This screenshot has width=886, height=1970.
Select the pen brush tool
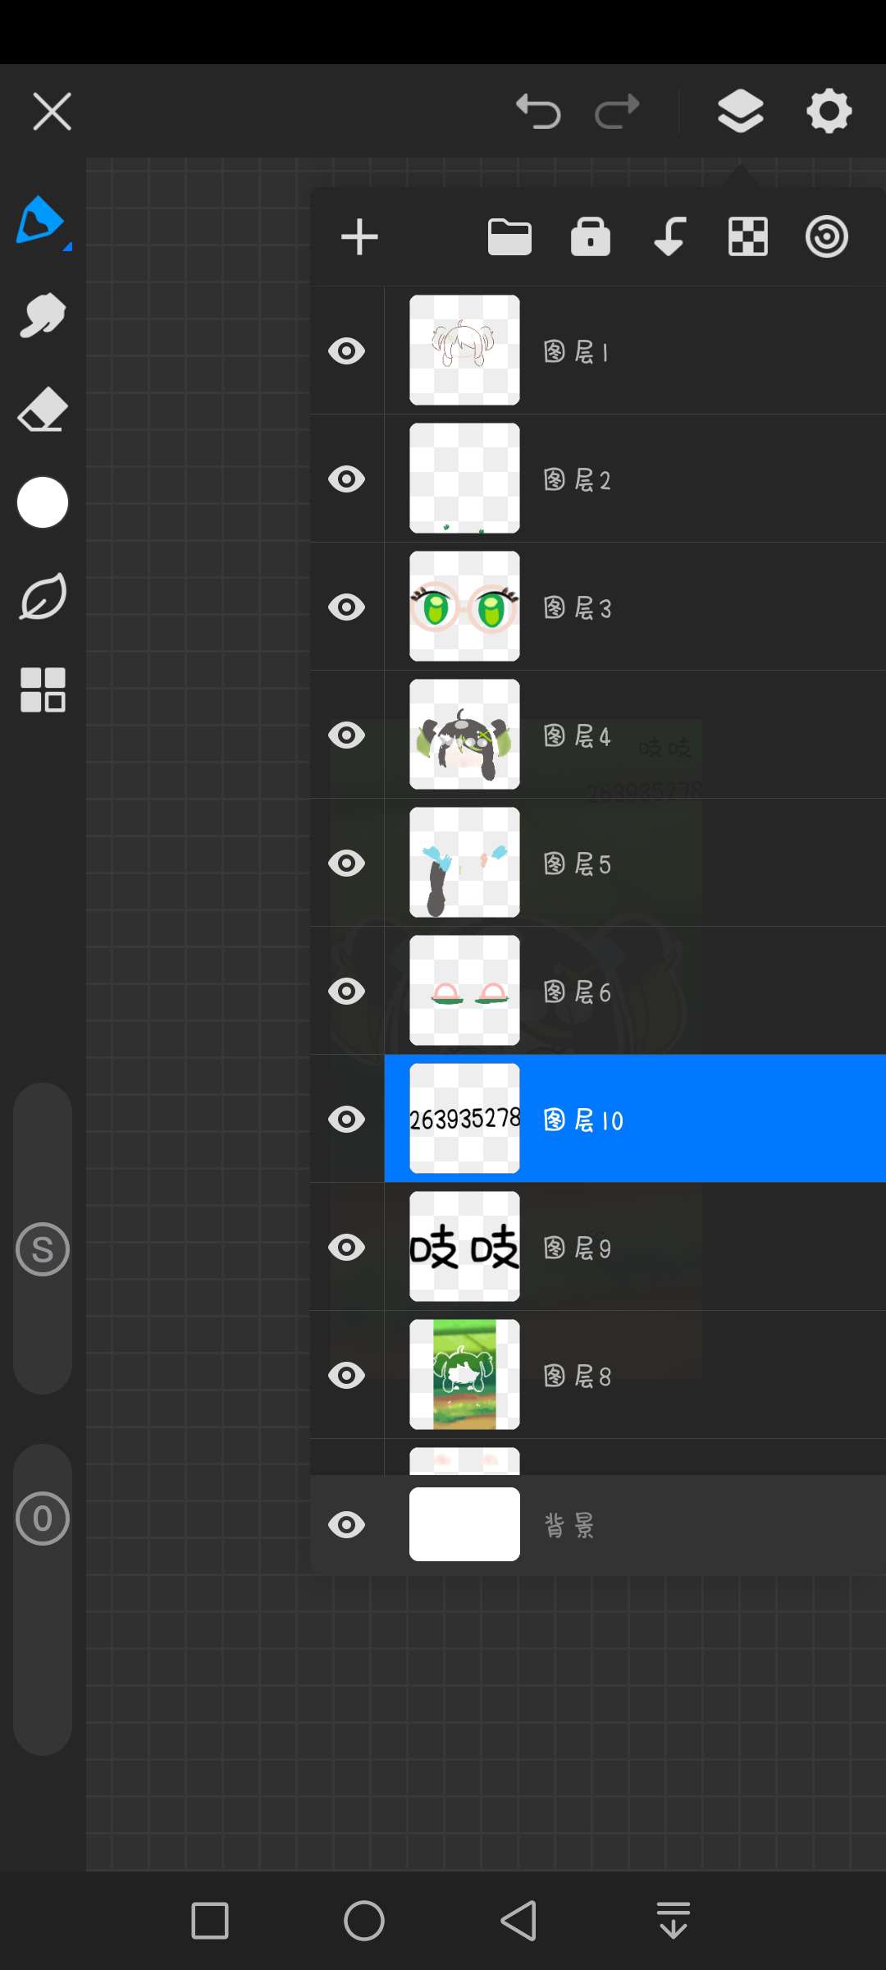coord(41,221)
